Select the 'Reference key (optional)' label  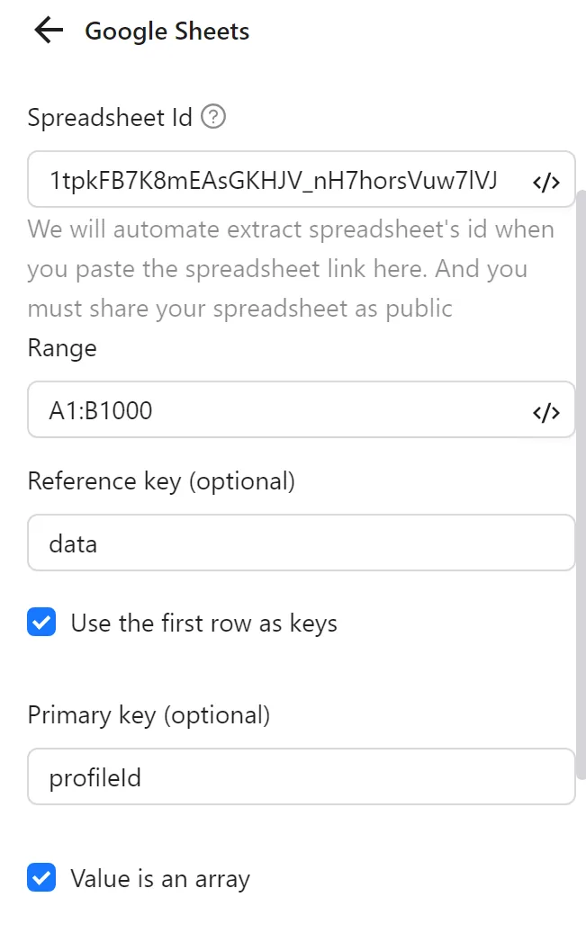click(158, 480)
